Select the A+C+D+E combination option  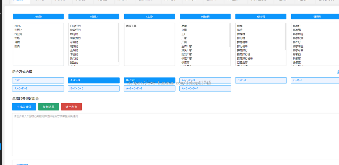[38, 88]
